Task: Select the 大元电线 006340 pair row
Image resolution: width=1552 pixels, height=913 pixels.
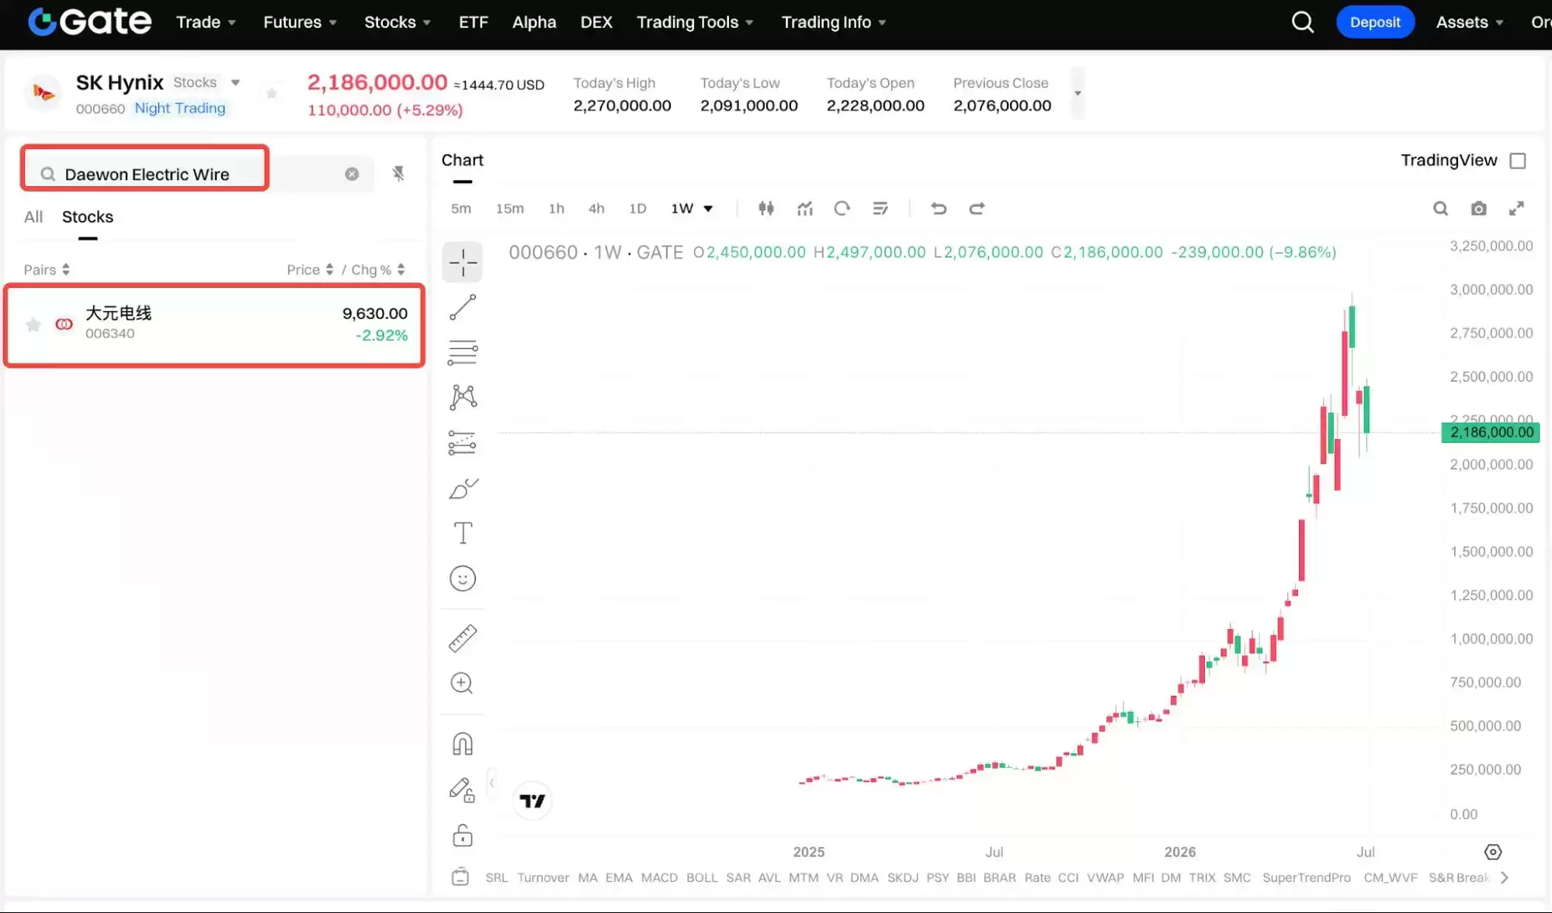Action: (214, 324)
